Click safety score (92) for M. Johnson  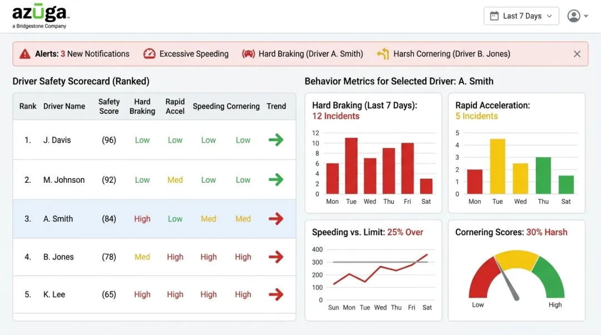tap(109, 180)
